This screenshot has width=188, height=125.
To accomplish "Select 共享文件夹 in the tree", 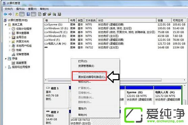I will [x=23, y=41].
